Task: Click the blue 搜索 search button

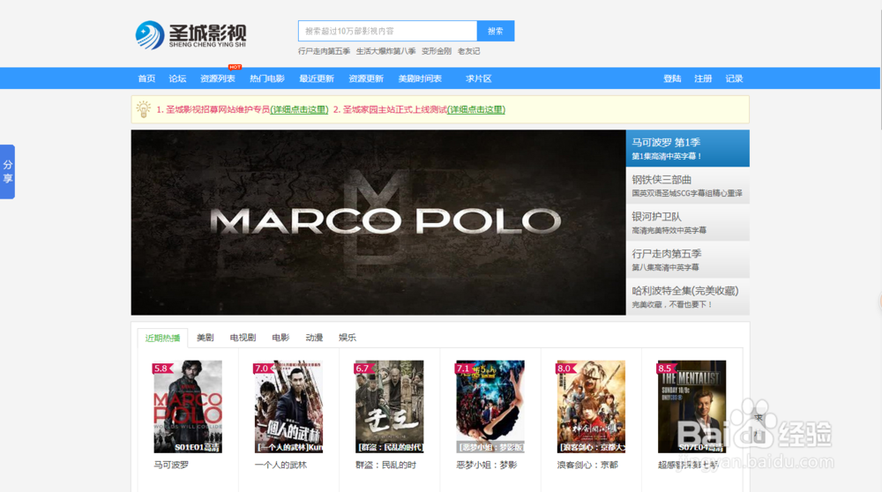Action: click(x=496, y=31)
